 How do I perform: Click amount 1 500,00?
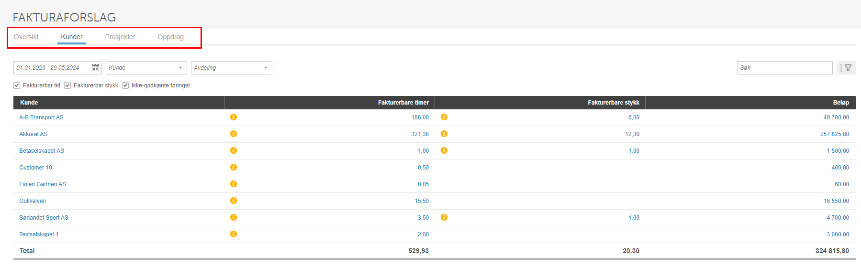click(x=838, y=151)
